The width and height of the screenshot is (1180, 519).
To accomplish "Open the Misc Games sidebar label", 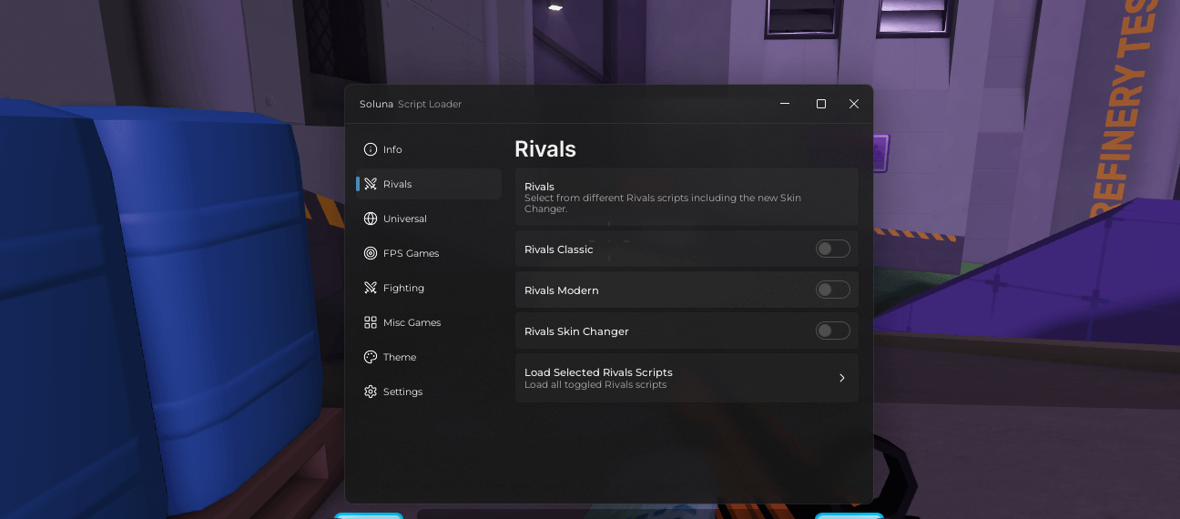I will (412, 322).
